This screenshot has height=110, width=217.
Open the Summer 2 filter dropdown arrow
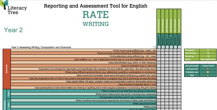[179, 47]
